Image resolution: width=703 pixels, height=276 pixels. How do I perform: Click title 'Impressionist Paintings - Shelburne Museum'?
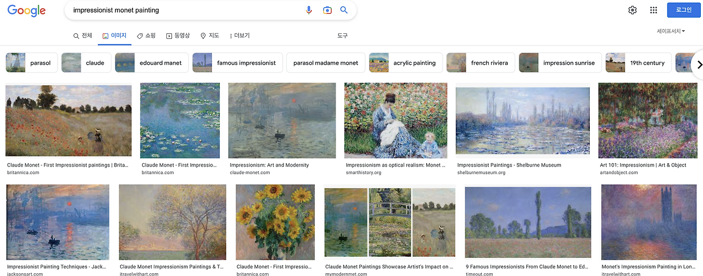[x=509, y=165]
